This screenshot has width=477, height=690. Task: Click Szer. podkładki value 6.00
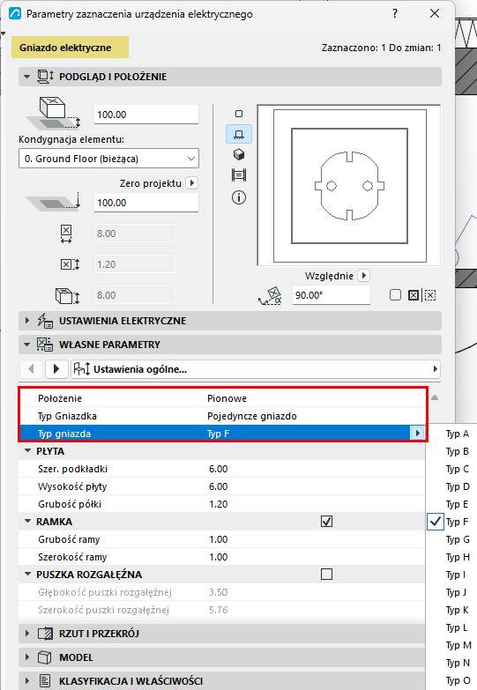[219, 469]
